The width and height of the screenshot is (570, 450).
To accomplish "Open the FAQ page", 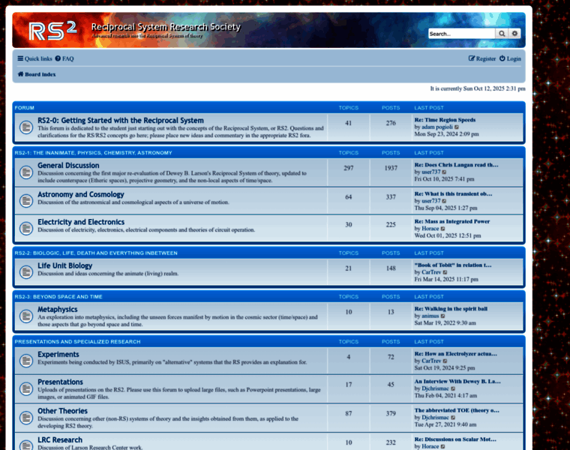I will [x=64, y=58].
